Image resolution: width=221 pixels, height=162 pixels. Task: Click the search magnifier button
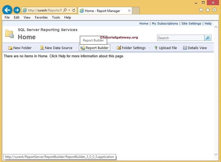[208, 38]
